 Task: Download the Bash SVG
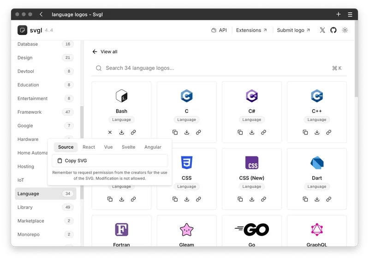click(122, 132)
